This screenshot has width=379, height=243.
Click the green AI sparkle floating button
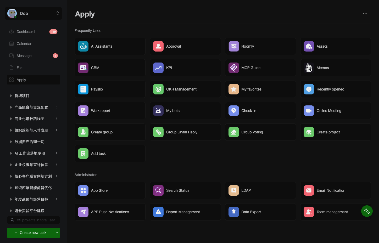click(367, 211)
